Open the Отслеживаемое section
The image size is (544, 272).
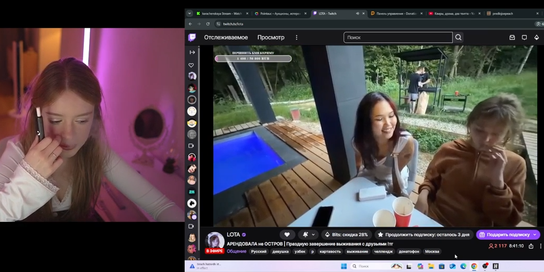226,38
